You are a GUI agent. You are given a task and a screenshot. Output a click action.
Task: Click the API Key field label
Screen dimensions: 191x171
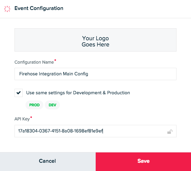coord(22,119)
